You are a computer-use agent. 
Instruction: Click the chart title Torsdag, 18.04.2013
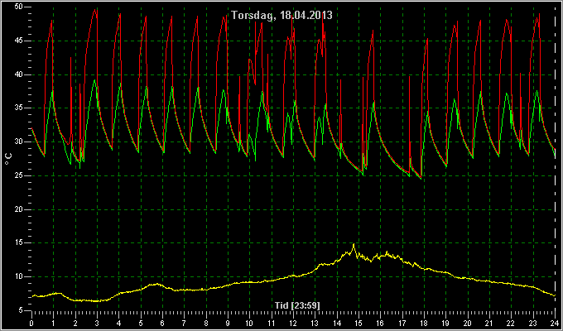point(281,16)
